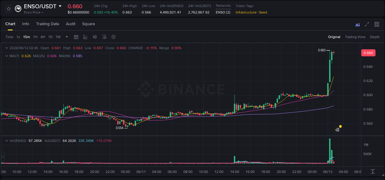Click the ENSO (2) networks value
Screen dimensions: 385x180
pyautogui.click(x=223, y=12)
